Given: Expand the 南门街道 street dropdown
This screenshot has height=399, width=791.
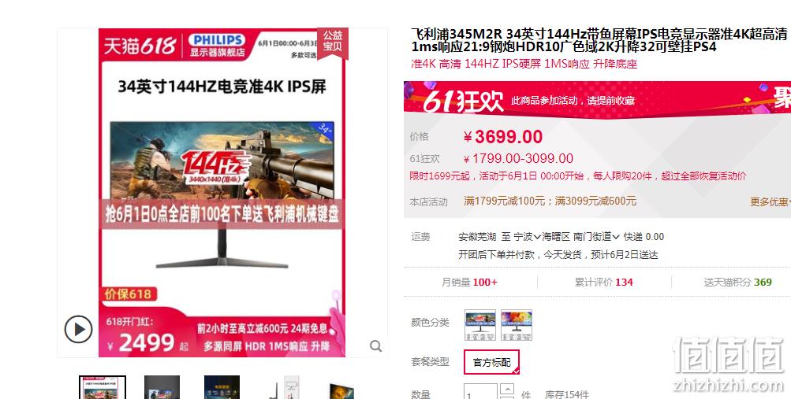Looking at the screenshot, I should [595, 236].
